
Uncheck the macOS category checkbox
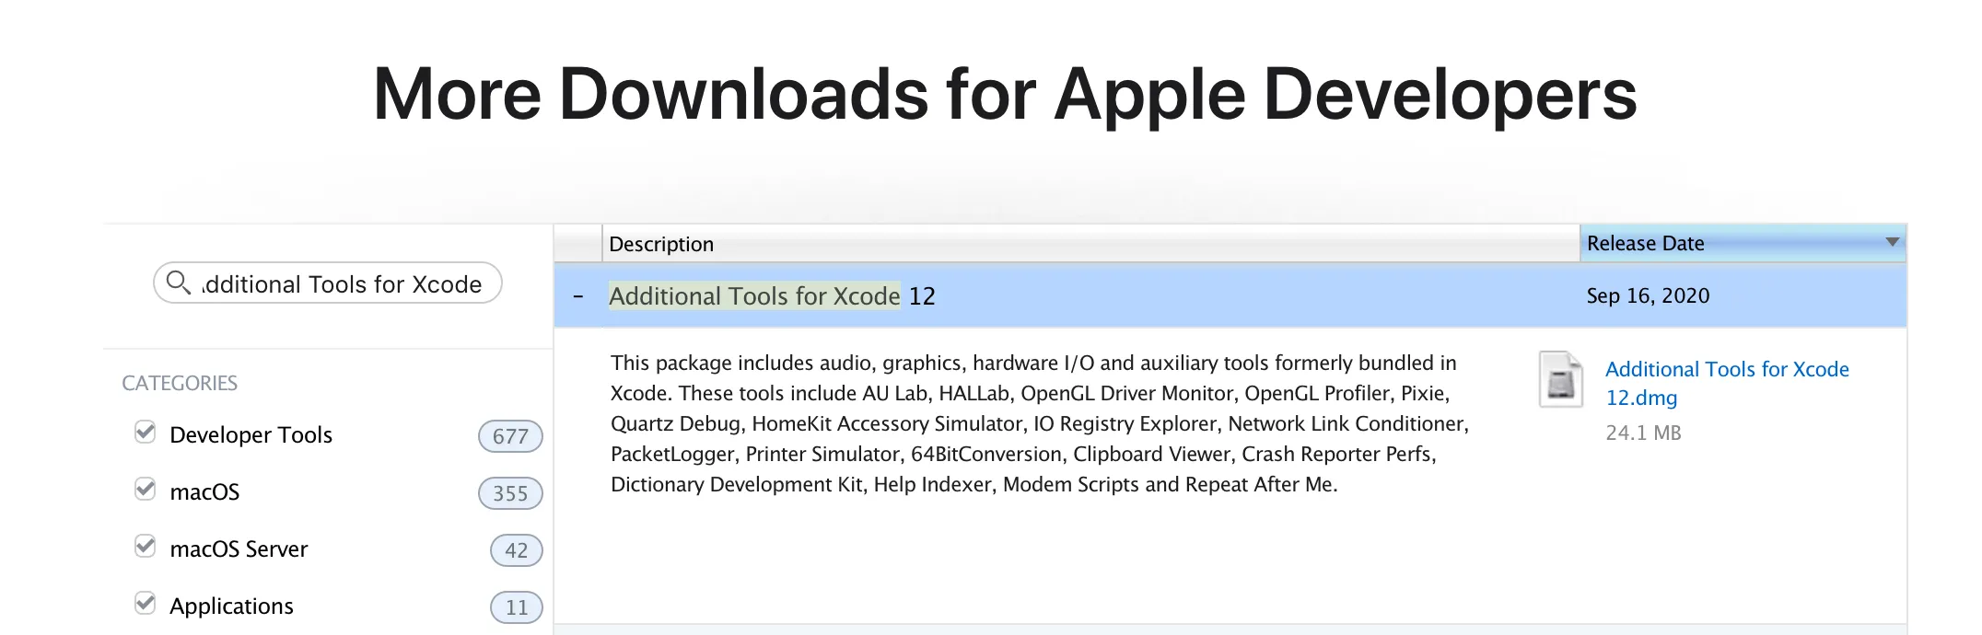point(146,490)
